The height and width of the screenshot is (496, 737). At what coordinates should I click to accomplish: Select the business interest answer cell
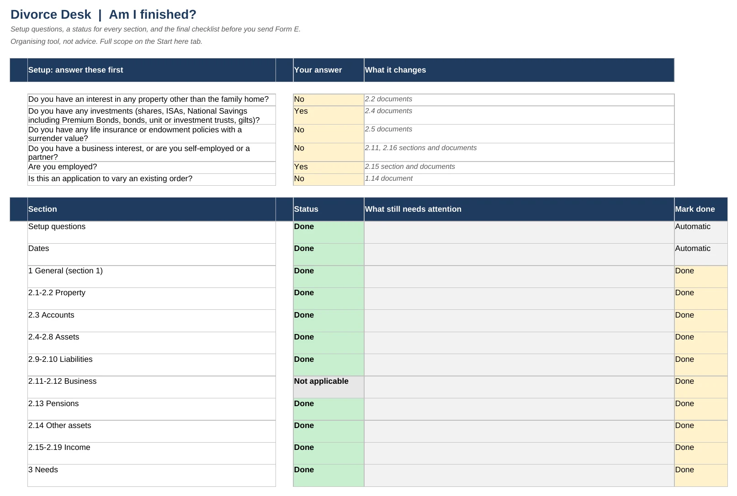point(329,152)
